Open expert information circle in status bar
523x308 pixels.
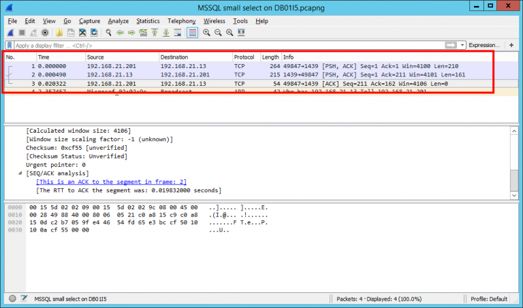click(12, 298)
